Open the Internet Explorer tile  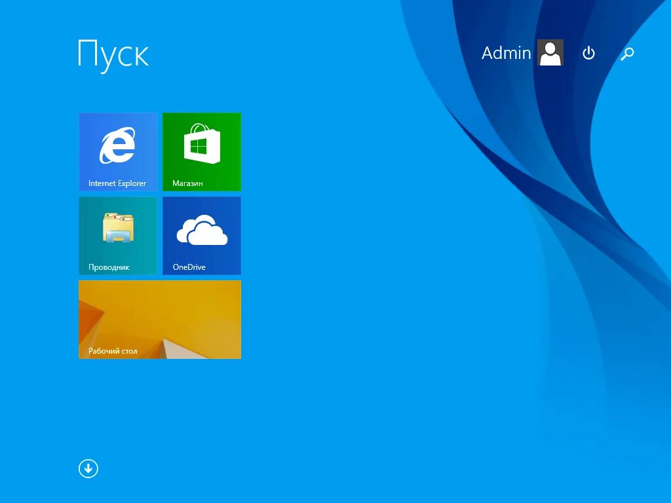point(118,152)
